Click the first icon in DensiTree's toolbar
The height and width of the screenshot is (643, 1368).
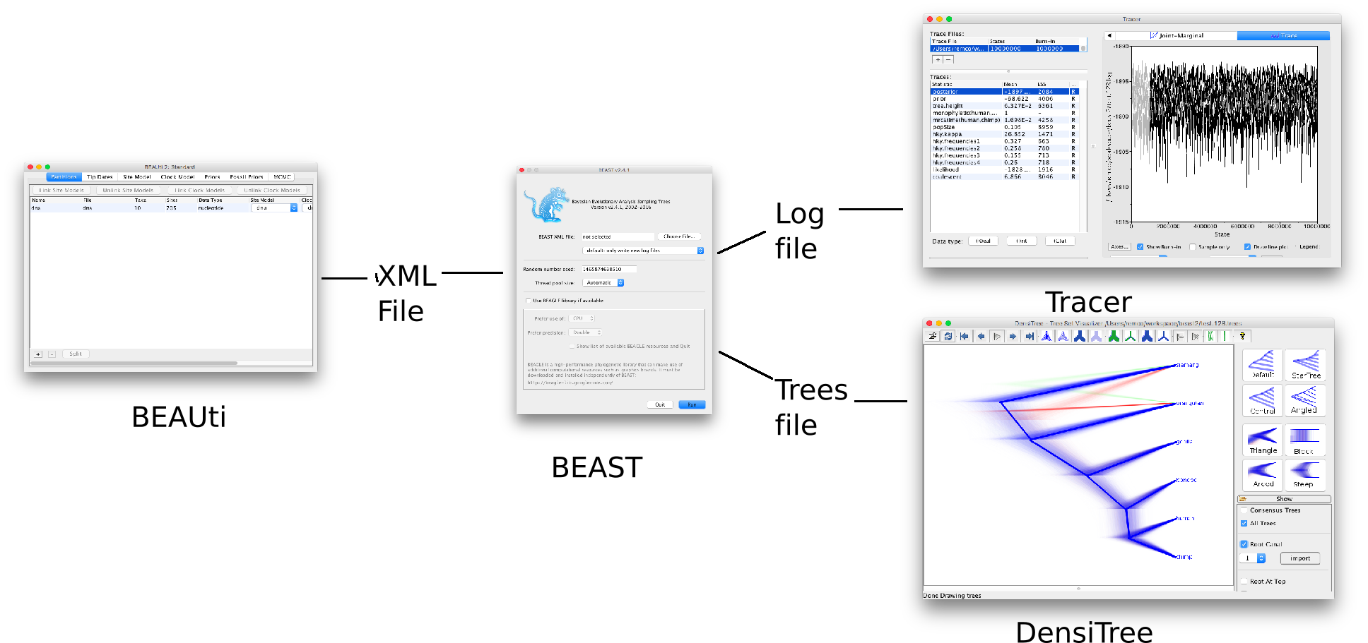(x=933, y=337)
